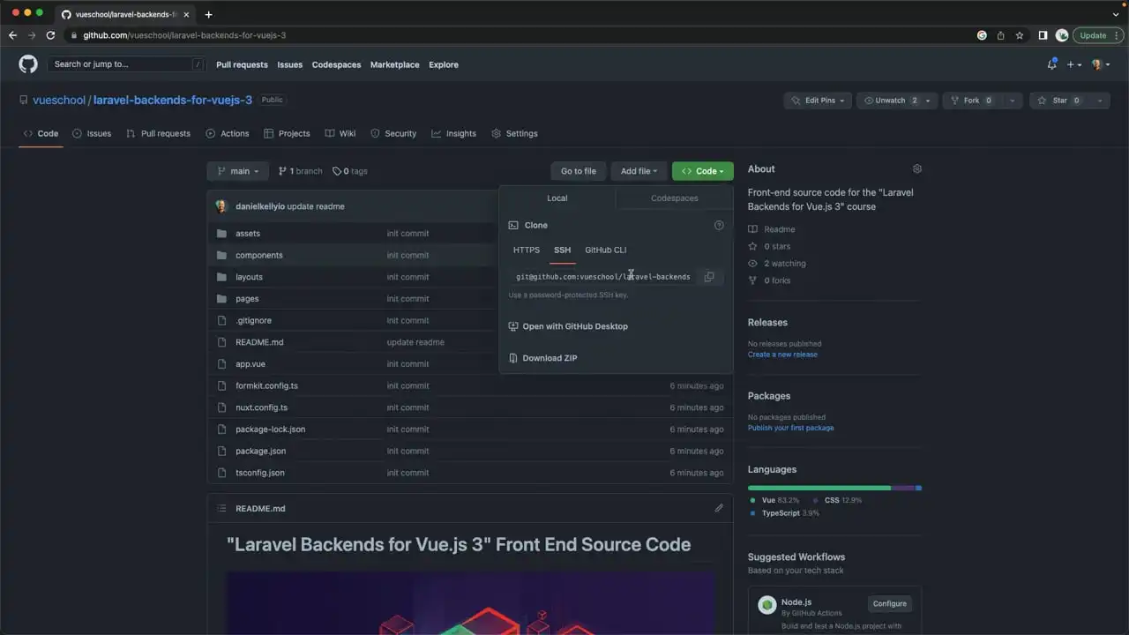Share this page from address bar
Image resolution: width=1129 pixels, height=635 pixels.
point(1001,35)
